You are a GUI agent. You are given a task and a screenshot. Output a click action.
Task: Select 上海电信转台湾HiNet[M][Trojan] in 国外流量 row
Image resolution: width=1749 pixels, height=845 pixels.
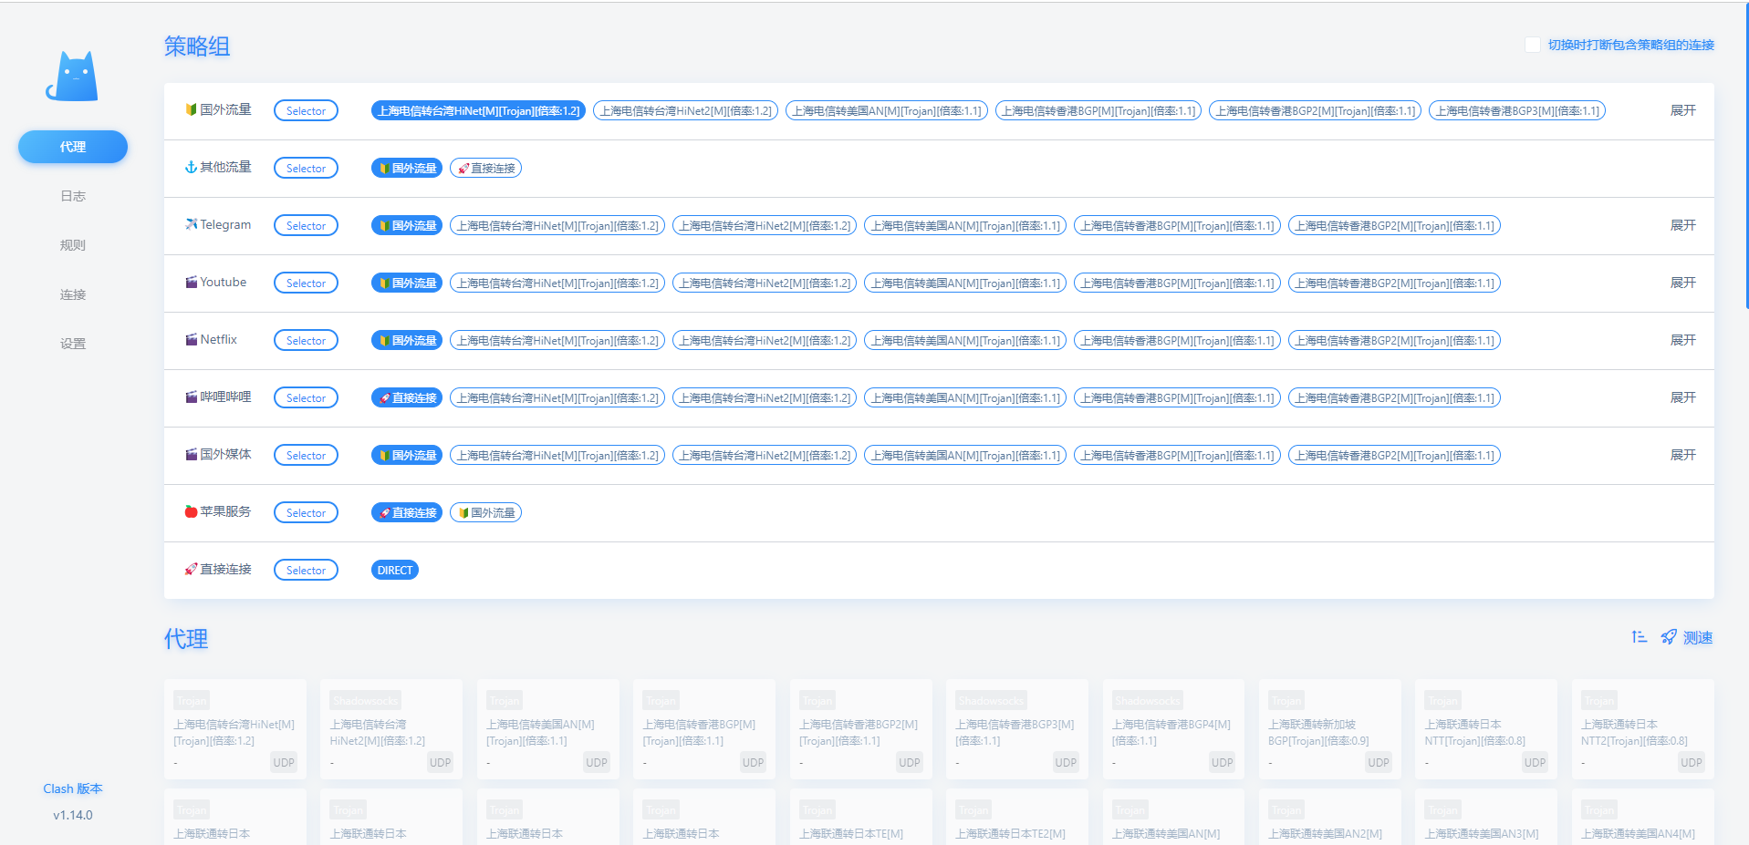[478, 110]
